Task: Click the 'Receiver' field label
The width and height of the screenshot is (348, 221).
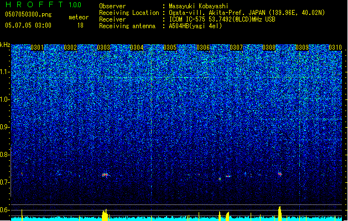Action: [x=112, y=19]
